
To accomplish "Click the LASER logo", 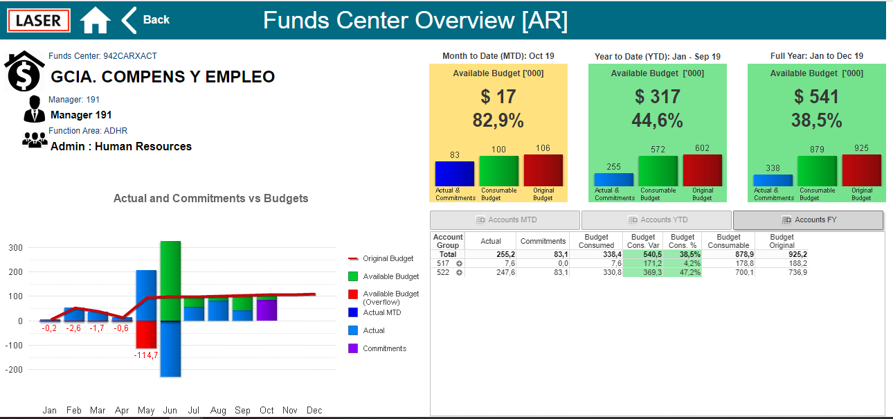I will coord(39,21).
